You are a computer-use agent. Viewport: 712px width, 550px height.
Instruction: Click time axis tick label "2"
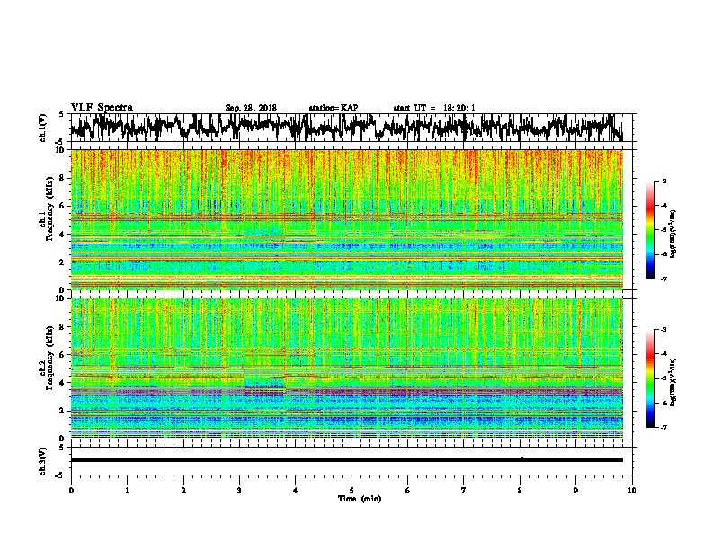(x=183, y=490)
